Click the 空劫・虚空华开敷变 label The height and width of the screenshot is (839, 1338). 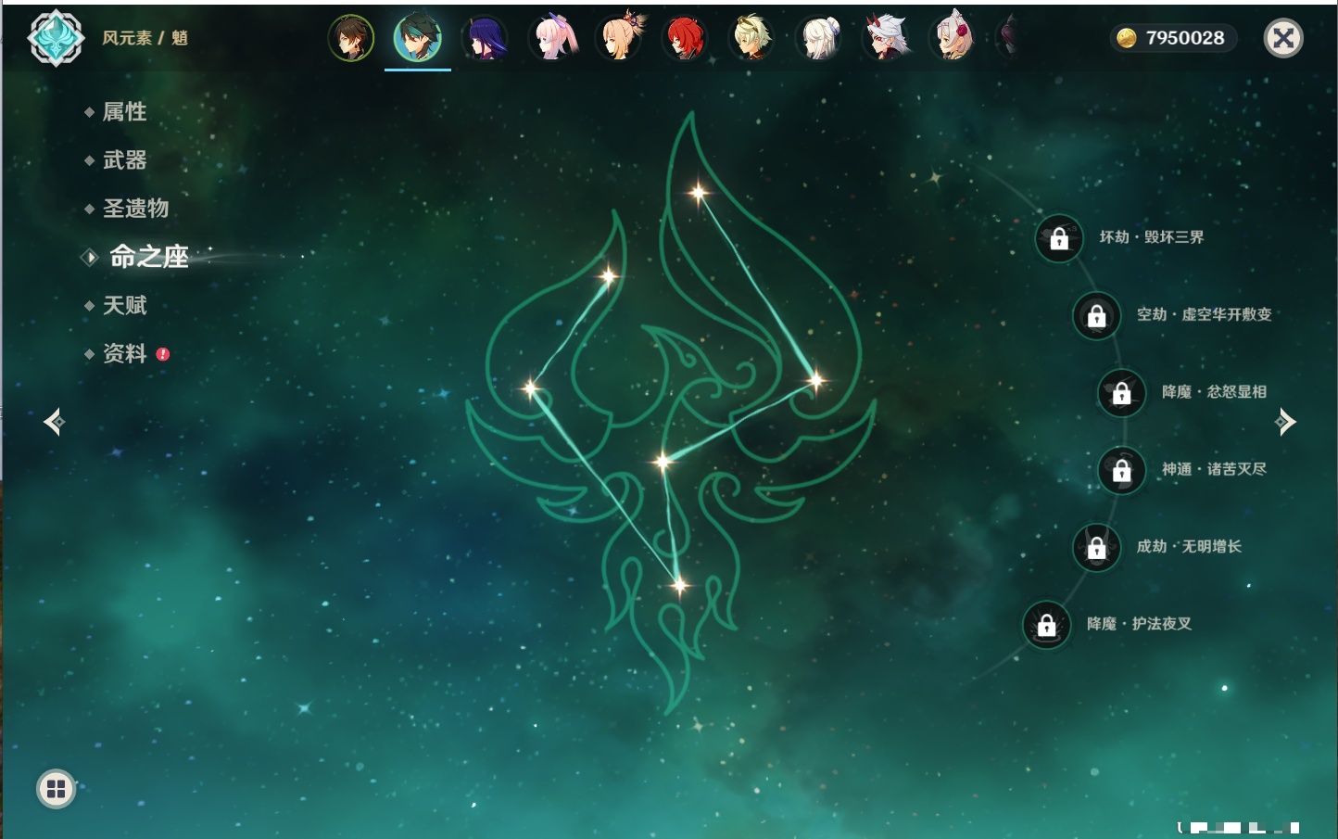[x=1205, y=314]
